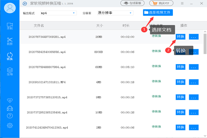The image size is (207, 138).
Task: Click the 选择视频文件 button
Action: [x=158, y=13]
